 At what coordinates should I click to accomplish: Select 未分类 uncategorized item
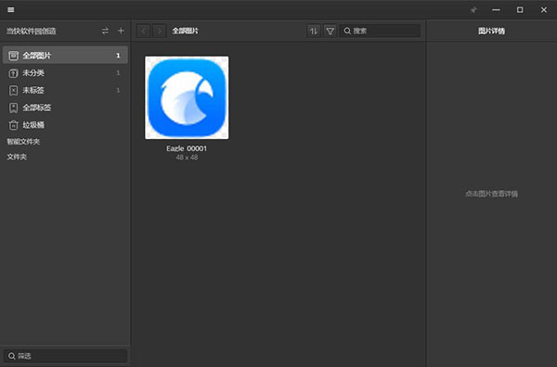(x=65, y=73)
